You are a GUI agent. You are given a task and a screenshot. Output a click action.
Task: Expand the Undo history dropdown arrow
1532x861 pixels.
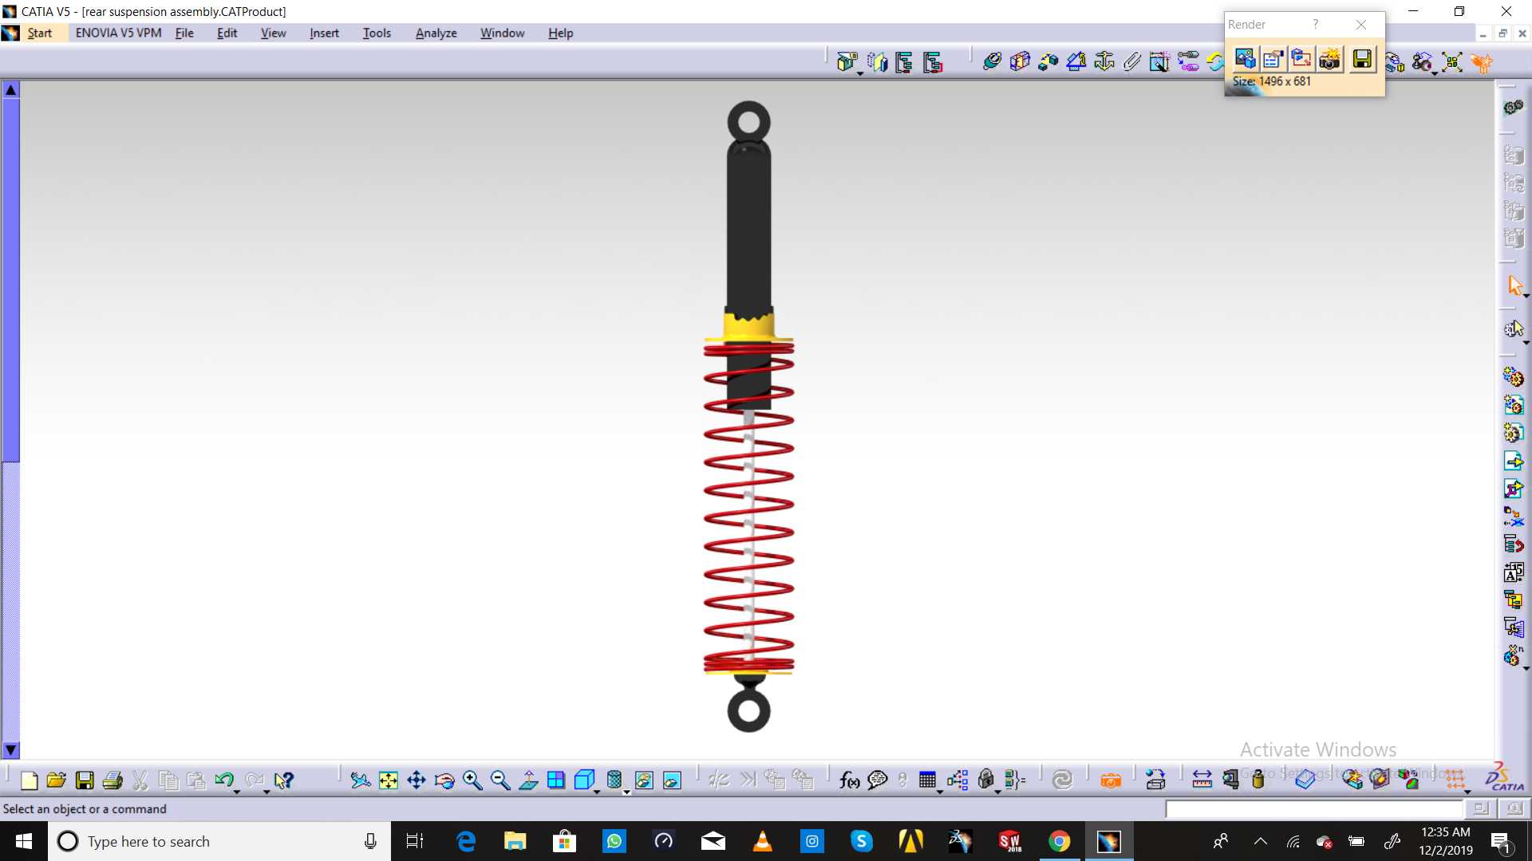click(x=237, y=792)
